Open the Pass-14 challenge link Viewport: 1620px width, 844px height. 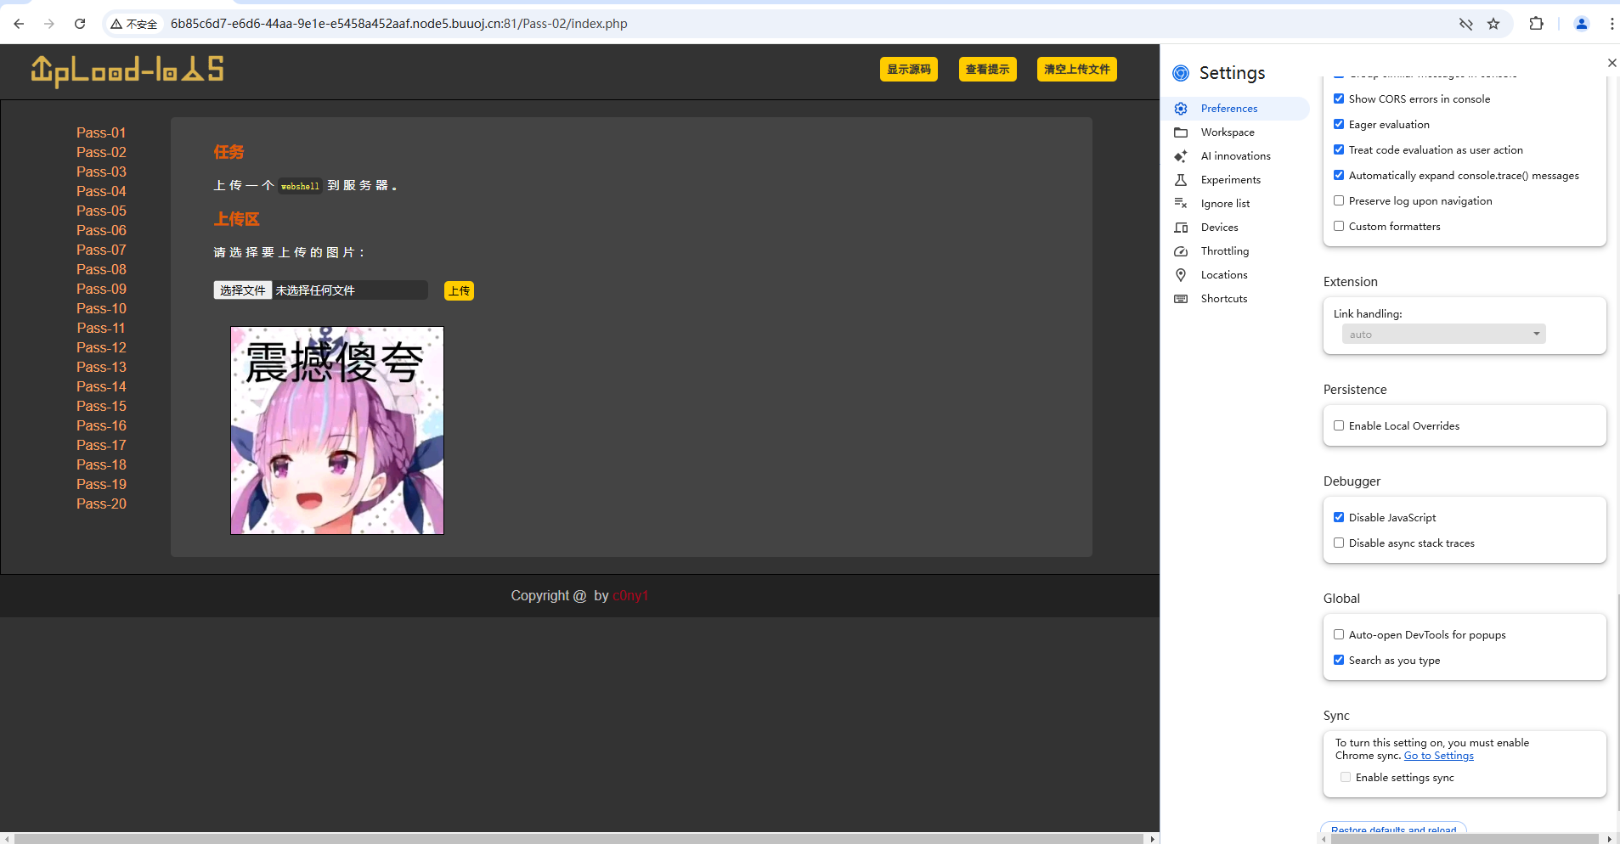pos(101,386)
